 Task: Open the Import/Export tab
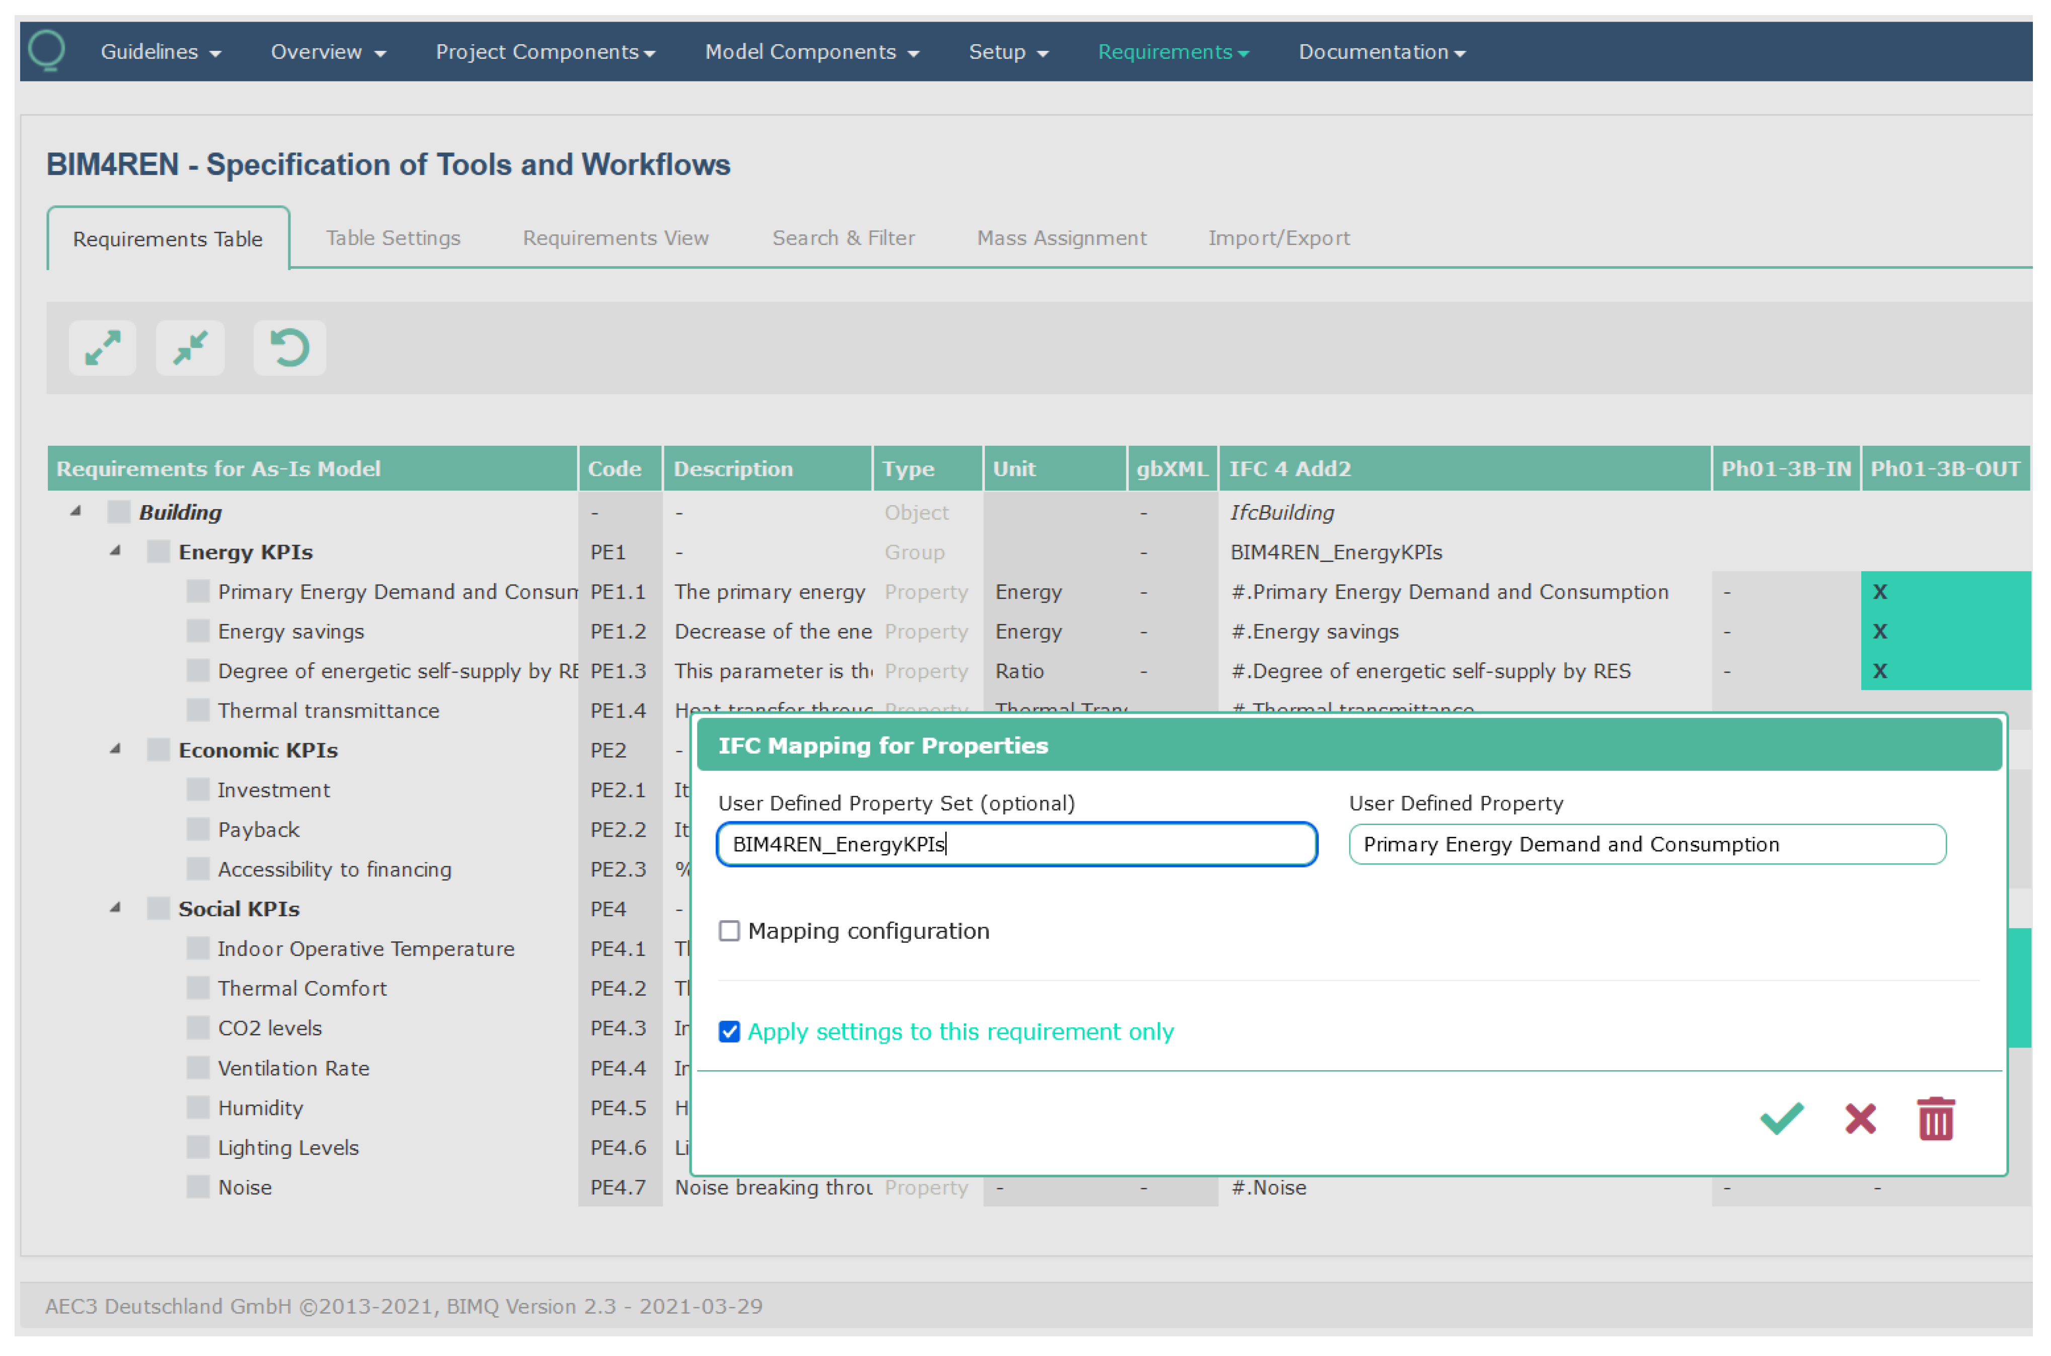click(1277, 238)
